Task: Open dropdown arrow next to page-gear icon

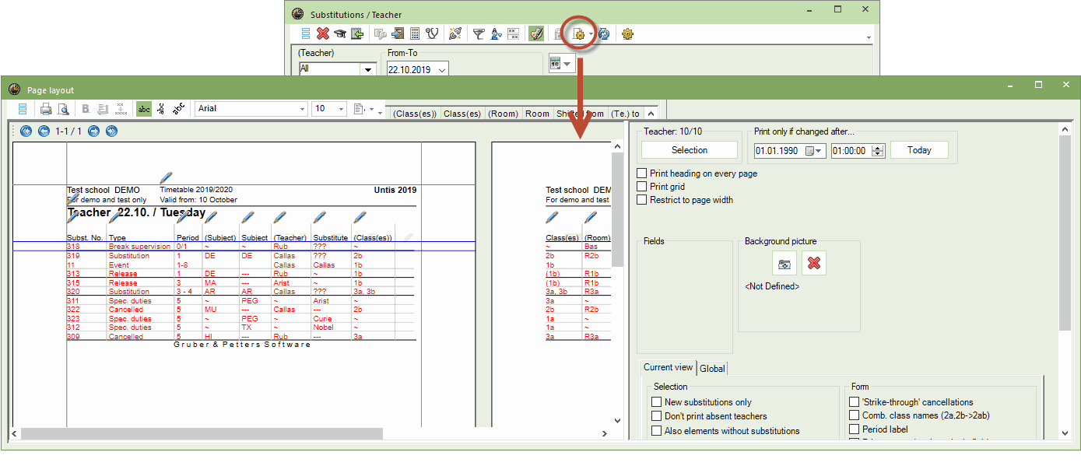Action: pos(591,34)
